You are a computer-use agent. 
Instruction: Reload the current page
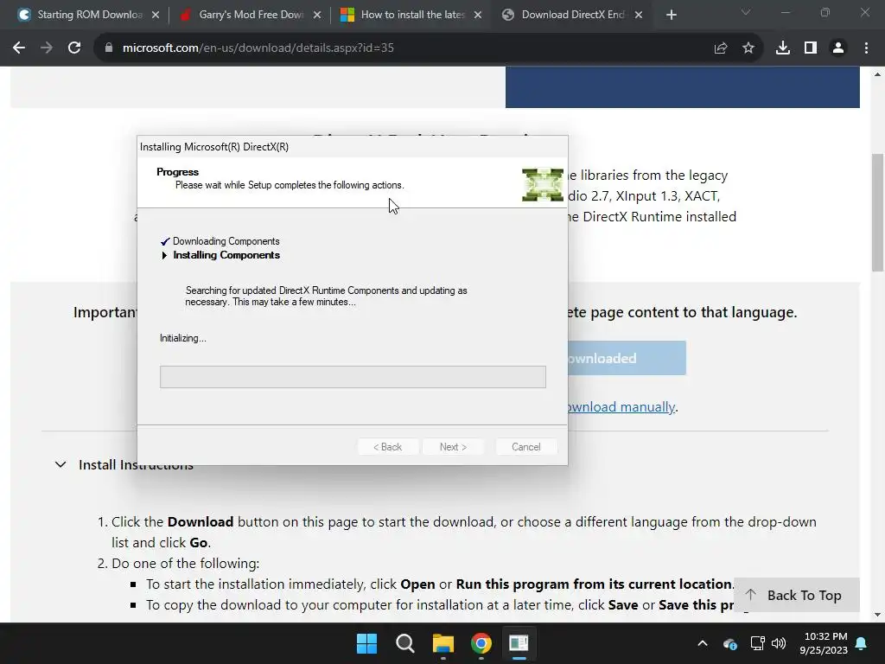pyautogui.click(x=74, y=48)
